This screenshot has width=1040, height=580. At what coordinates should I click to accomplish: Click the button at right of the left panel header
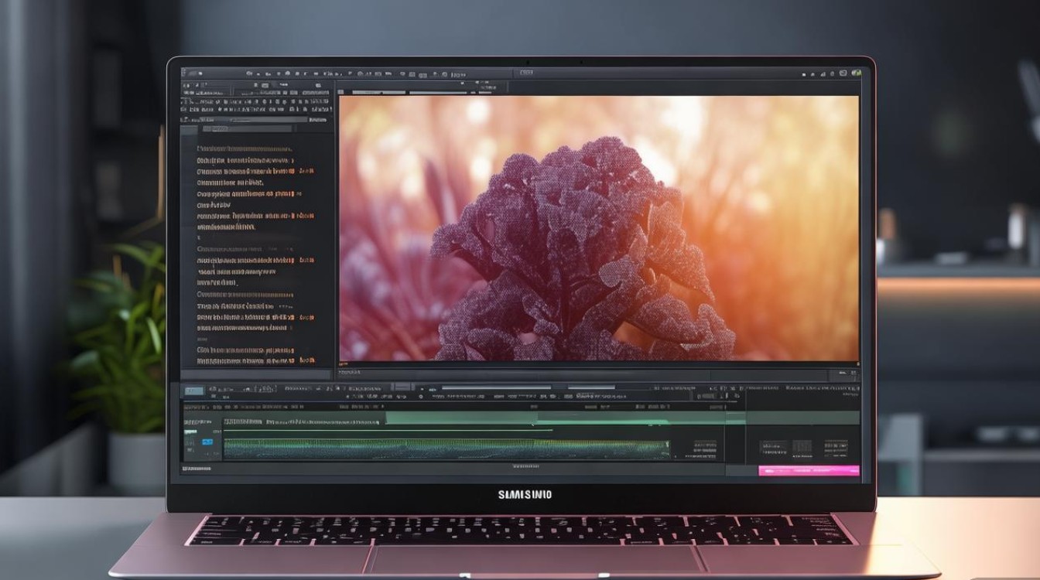point(317,120)
